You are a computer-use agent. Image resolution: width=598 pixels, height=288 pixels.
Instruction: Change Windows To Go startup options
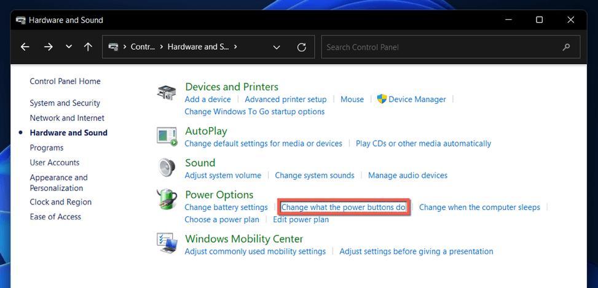point(254,112)
